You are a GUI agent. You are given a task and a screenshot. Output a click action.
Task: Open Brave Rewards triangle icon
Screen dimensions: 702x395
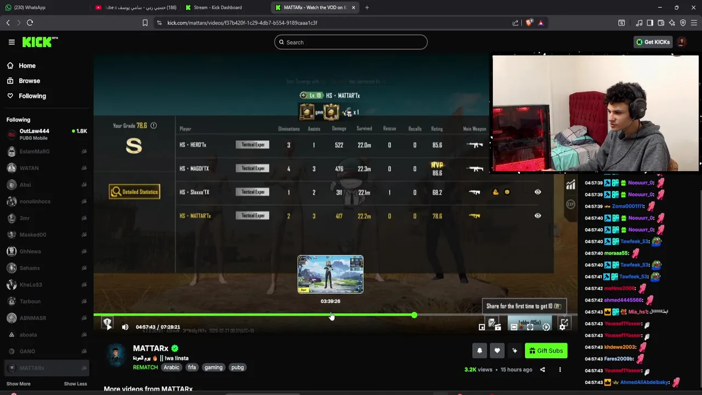click(541, 22)
